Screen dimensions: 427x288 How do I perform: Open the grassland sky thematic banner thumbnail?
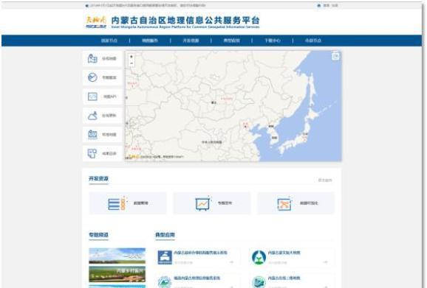[117, 256]
